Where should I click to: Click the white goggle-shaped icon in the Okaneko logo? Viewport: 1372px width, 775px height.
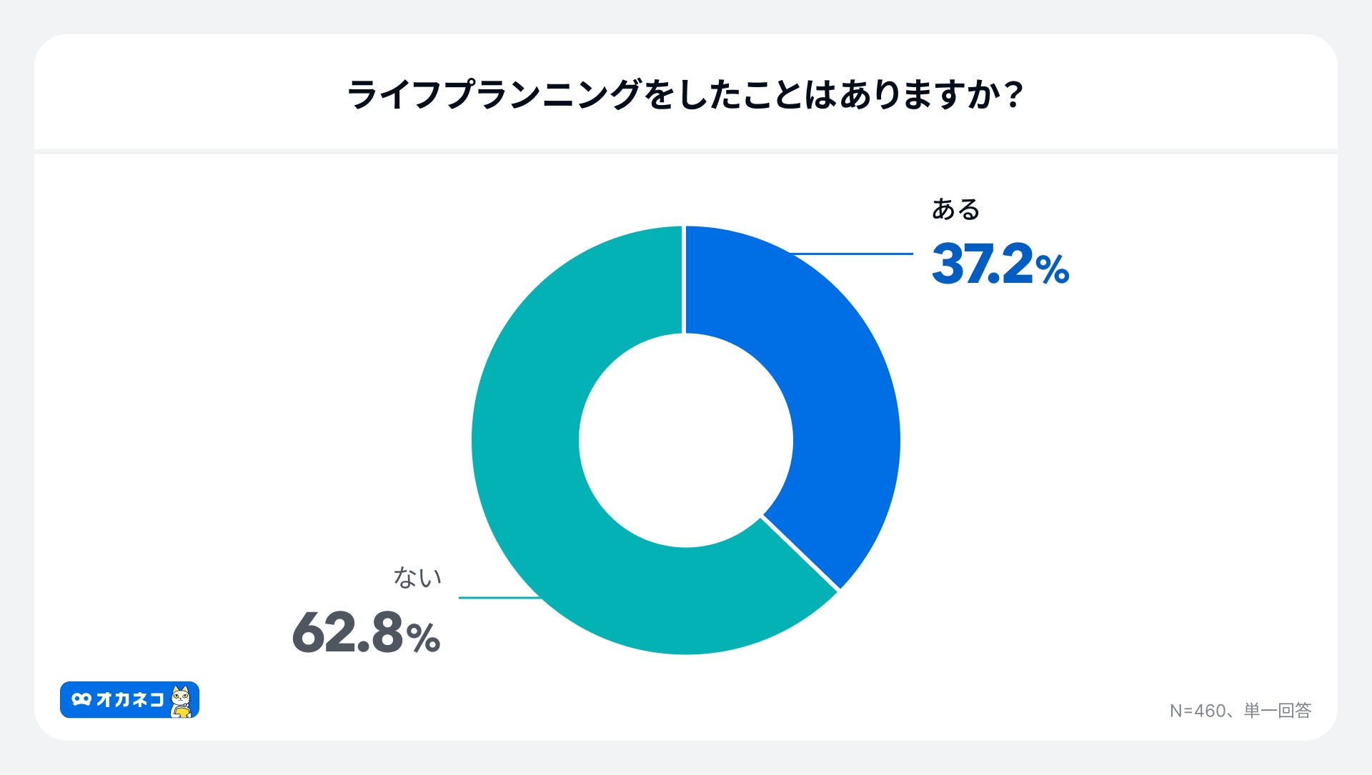pyautogui.click(x=81, y=700)
